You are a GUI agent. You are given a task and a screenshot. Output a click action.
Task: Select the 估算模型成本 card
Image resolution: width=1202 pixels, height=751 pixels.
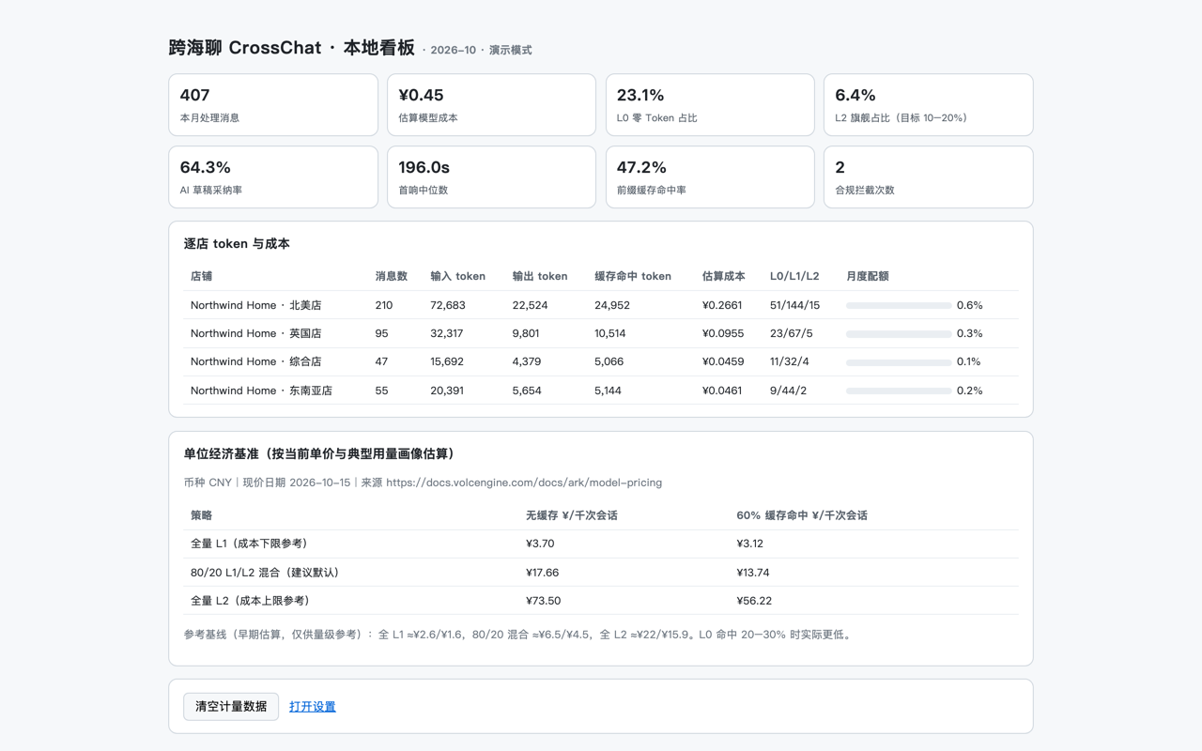click(491, 105)
